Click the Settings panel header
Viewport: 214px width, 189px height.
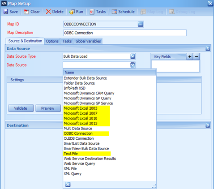pos(35,80)
